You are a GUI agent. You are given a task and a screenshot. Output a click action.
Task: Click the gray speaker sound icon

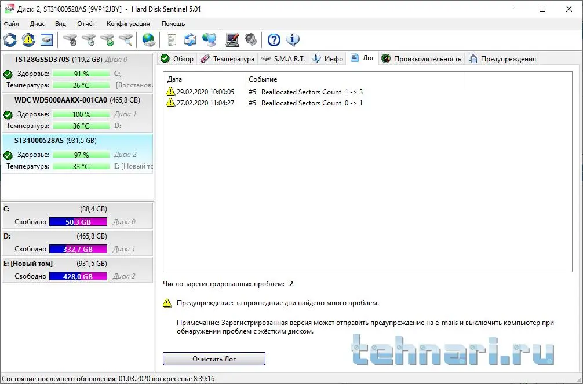click(x=251, y=40)
